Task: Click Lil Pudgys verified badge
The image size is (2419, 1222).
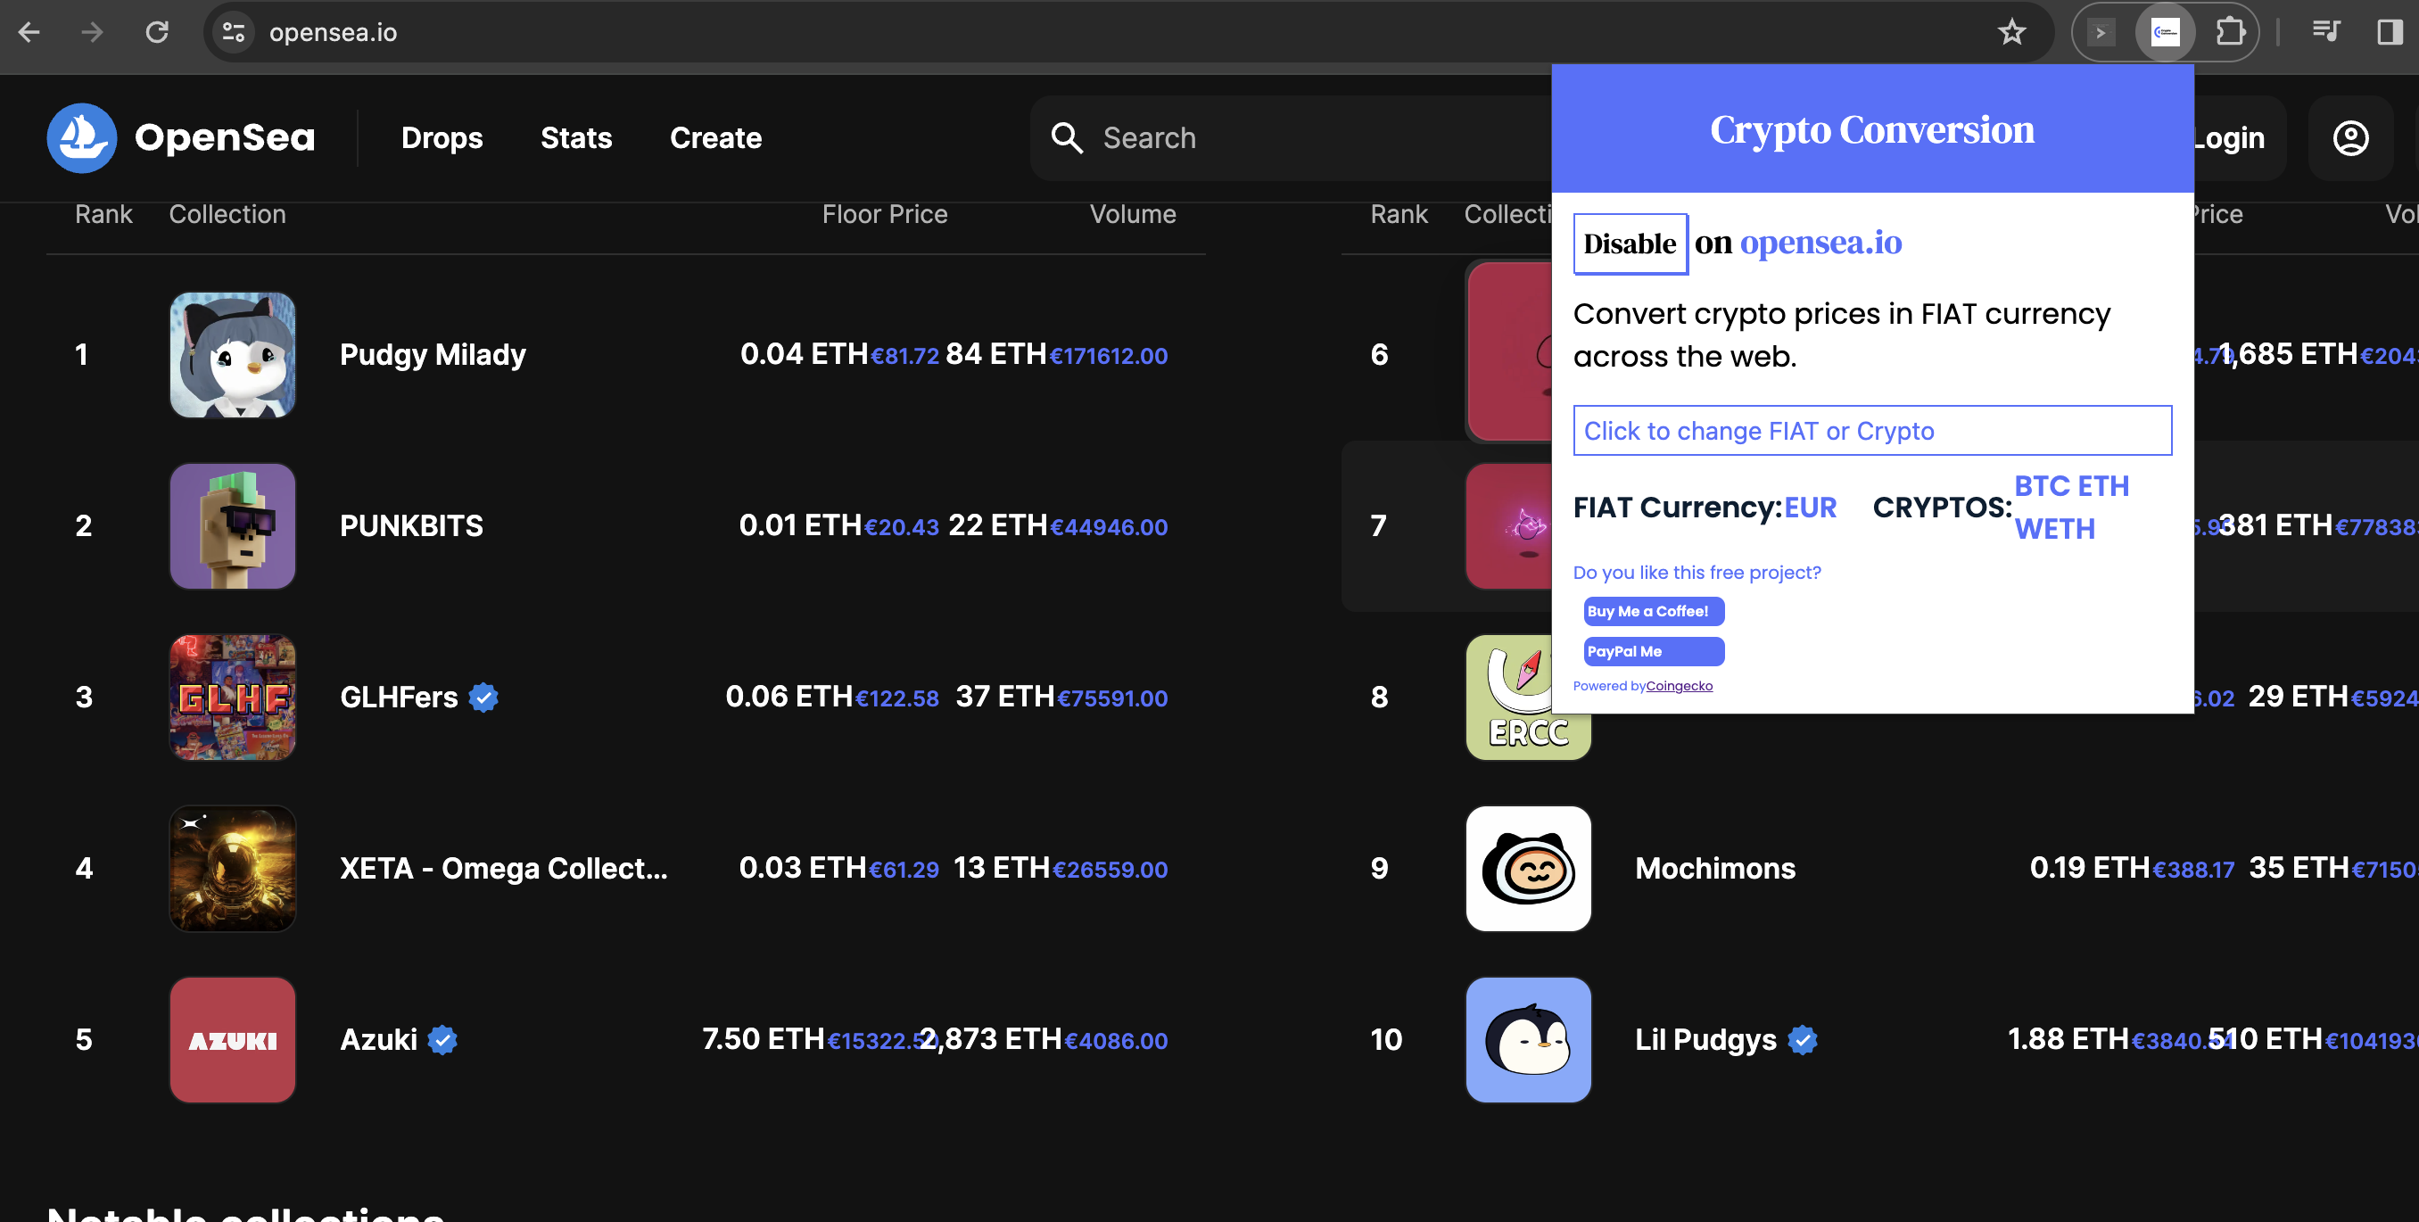Action: pos(1802,1039)
